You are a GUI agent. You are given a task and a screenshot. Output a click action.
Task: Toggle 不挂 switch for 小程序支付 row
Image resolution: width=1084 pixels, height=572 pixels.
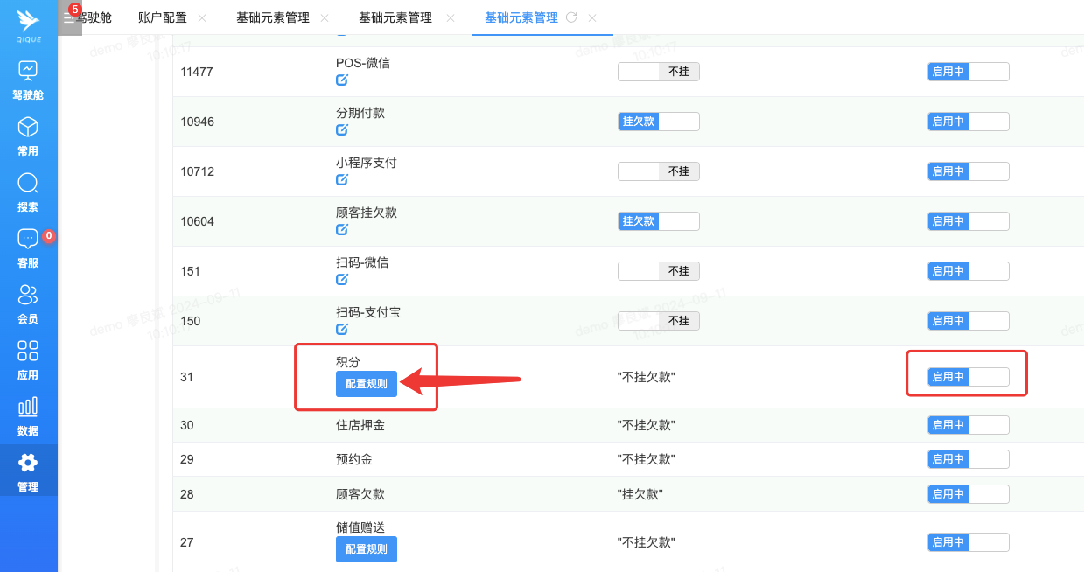point(658,171)
